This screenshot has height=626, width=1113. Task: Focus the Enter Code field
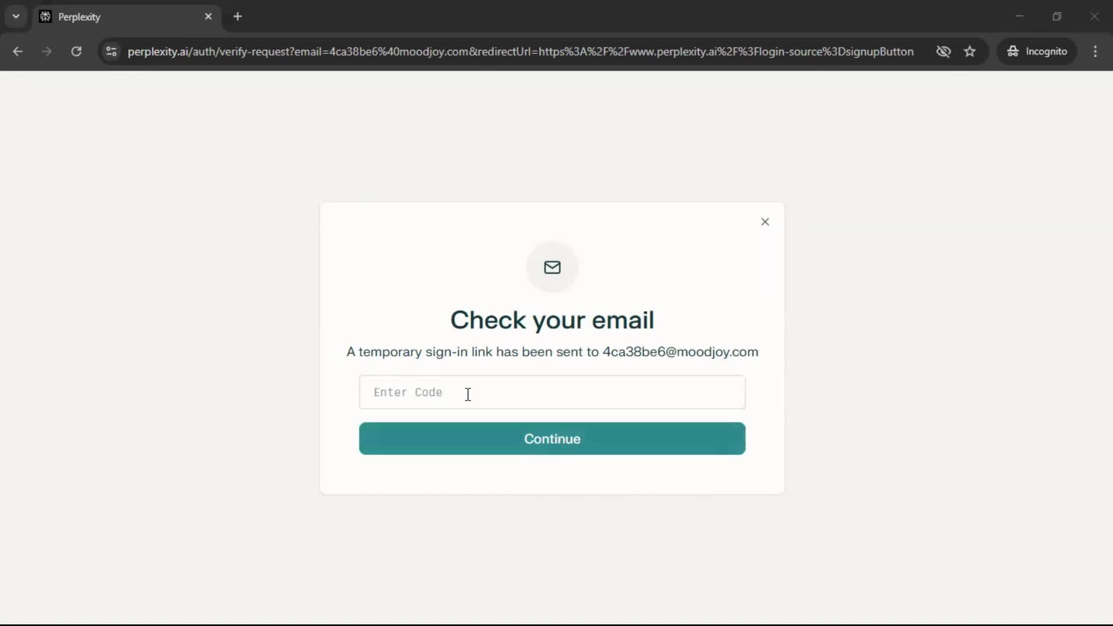click(552, 392)
